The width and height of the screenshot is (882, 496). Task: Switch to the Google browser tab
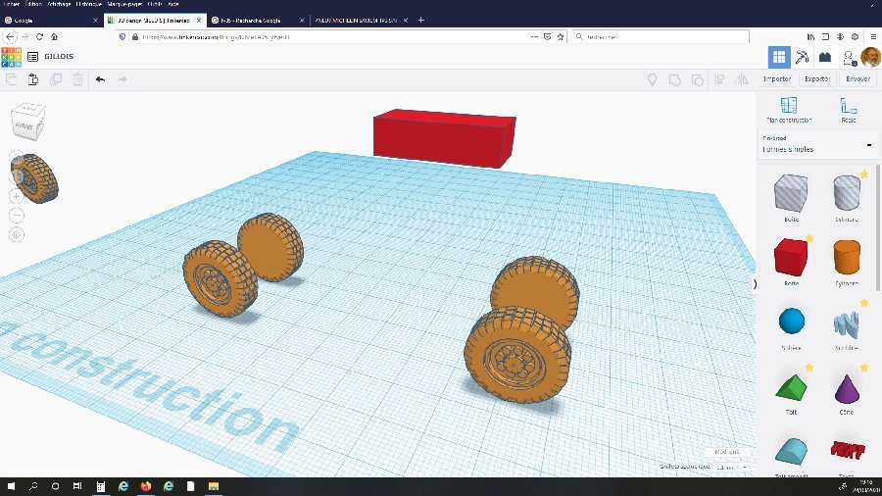[x=51, y=21]
